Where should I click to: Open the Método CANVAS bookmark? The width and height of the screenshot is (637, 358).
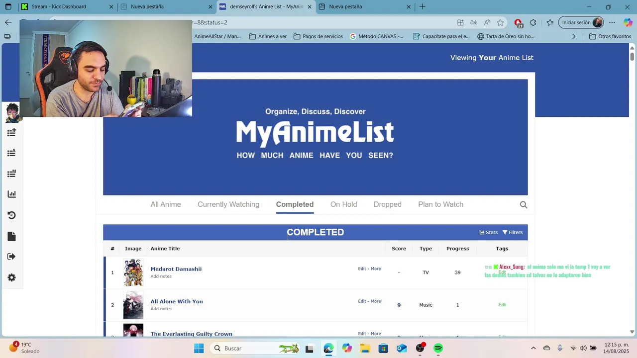(x=377, y=36)
